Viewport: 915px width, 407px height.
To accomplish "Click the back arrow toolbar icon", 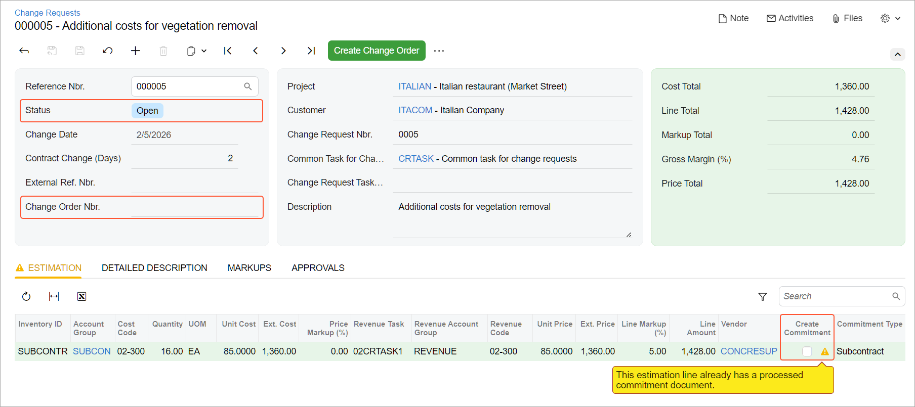I will (x=24, y=51).
